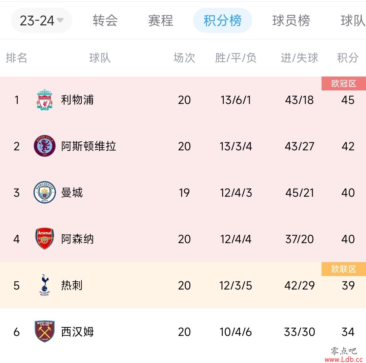Open the 球员榜 tab
The image size is (366, 363).
(x=291, y=21)
